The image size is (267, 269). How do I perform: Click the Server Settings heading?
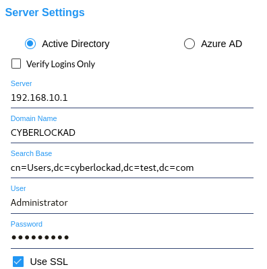45,13
